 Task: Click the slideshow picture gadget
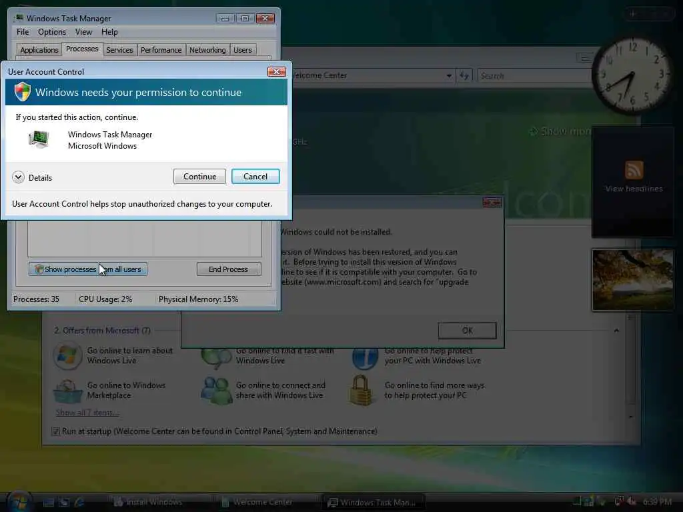click(x=632, y=280)
